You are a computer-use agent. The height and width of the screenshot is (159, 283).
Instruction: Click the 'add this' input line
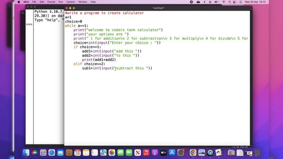[112, 51]
